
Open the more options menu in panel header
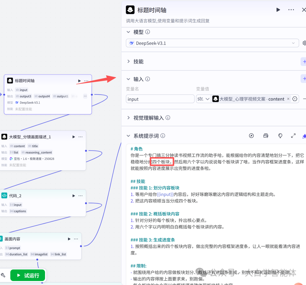pyautogui.click(x=291, y=10)
